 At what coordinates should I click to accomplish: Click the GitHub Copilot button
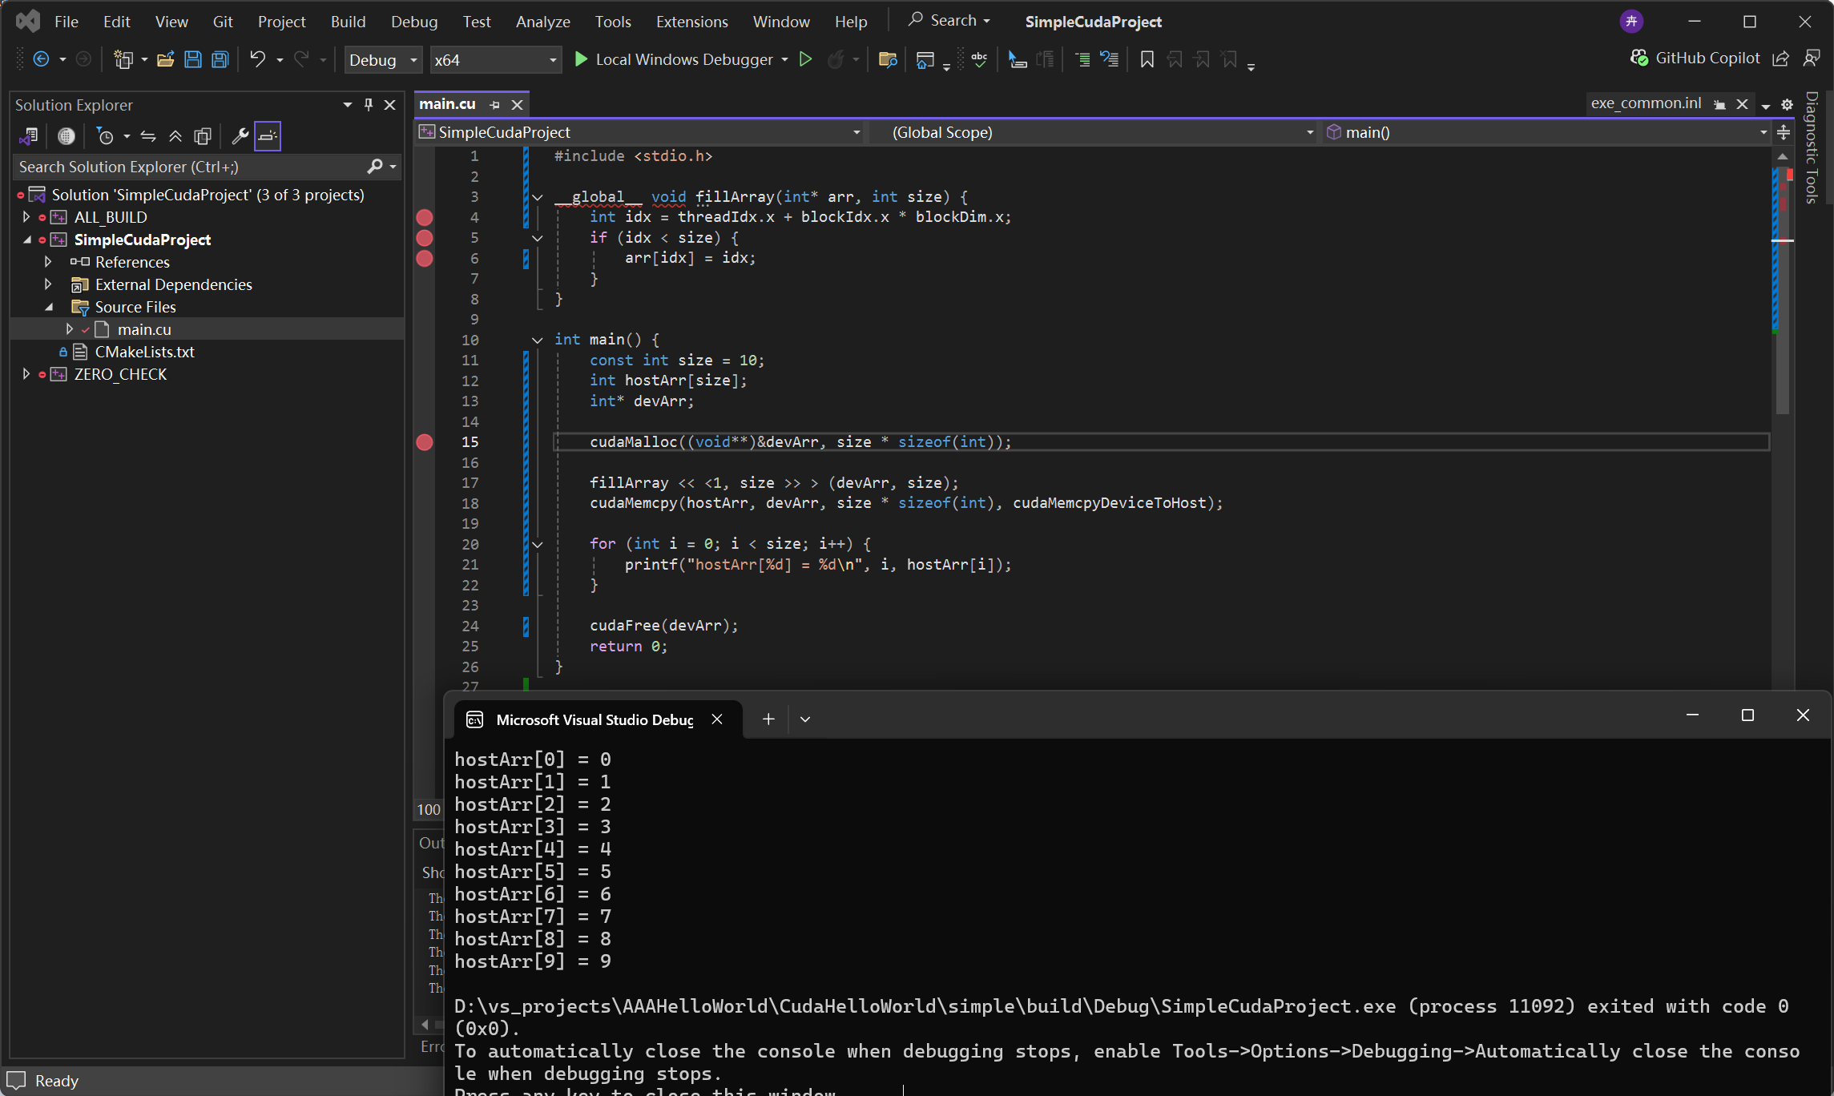click(x=1695, y=58)
